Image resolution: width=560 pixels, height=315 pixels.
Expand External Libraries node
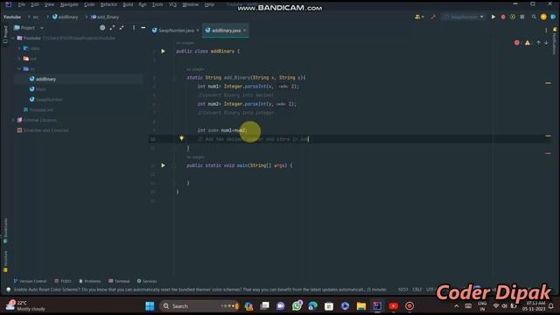point(14,120)
